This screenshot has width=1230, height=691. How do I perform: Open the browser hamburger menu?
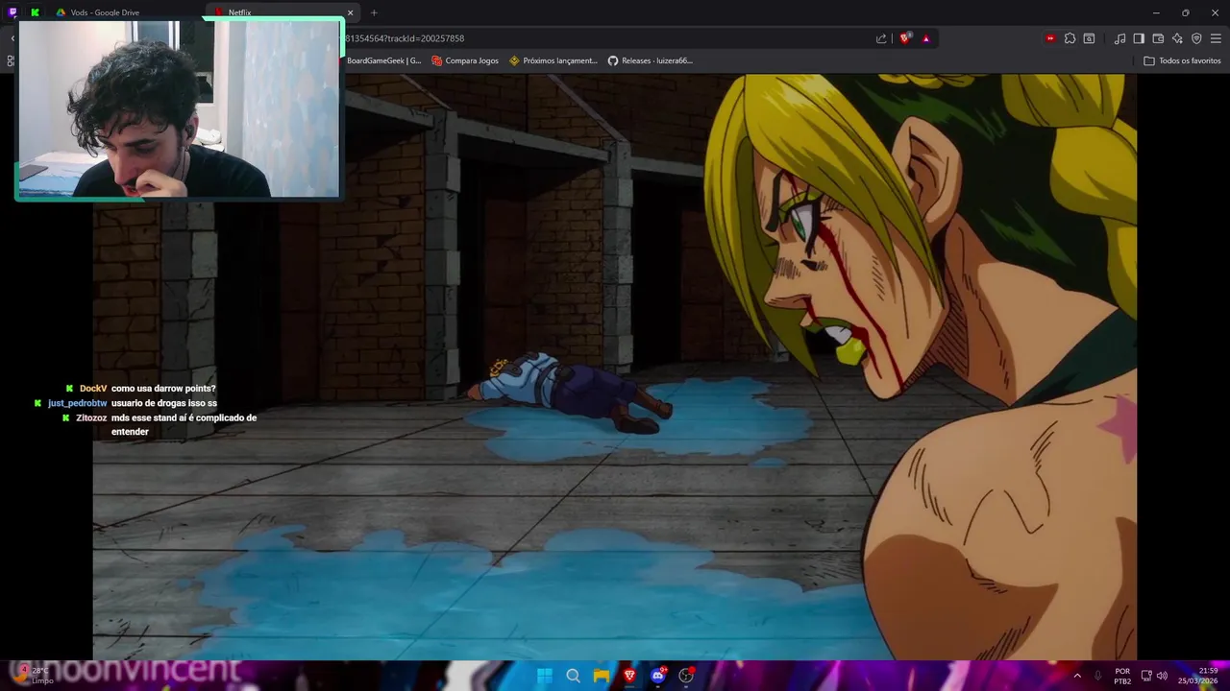[x=1217, y=38]
